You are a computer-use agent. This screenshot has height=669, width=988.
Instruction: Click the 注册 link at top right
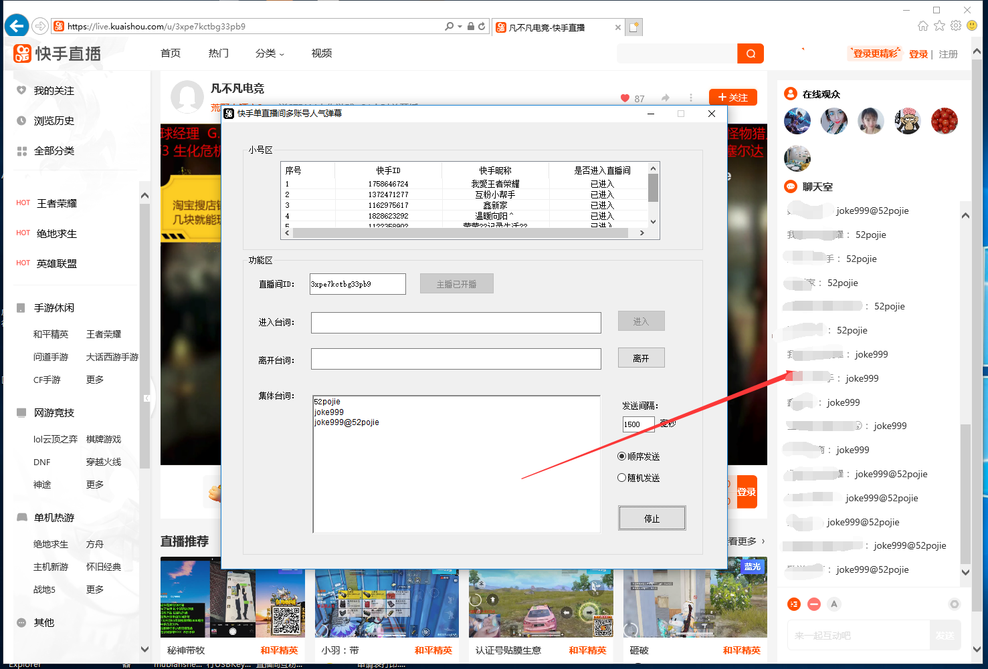948,54
